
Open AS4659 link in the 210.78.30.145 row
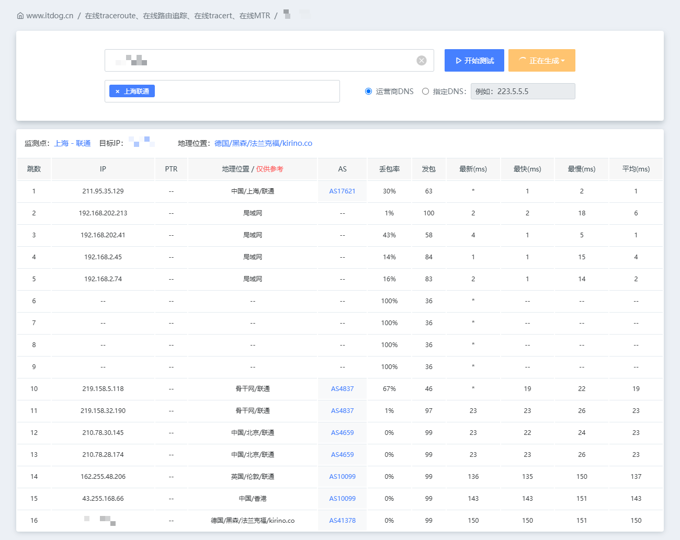pyautogui.click(x=342, y=433)
